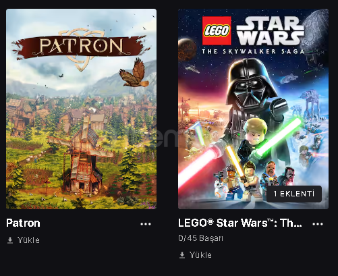This screenshot has width=338, height=276.
Task: Click the download arrow icon under Patron
Action: [x=10, y=240]
